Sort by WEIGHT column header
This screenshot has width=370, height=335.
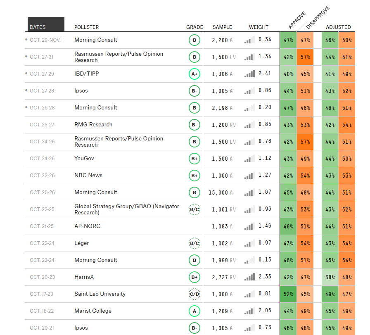click(259, 27)
